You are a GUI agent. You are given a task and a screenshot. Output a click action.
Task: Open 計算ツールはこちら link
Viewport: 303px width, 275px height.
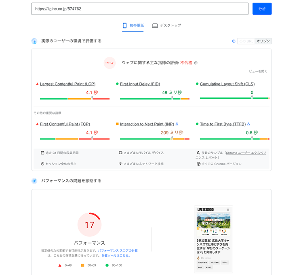click(x=116, y=256)
